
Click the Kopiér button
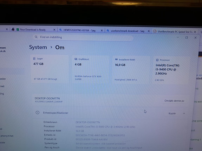click(172, 114)
